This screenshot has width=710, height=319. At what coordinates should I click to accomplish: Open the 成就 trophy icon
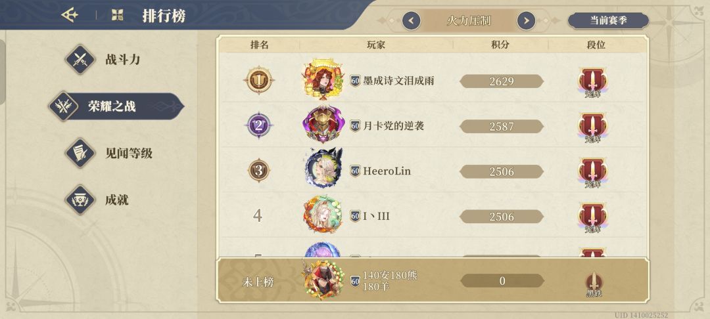[81, 200]
